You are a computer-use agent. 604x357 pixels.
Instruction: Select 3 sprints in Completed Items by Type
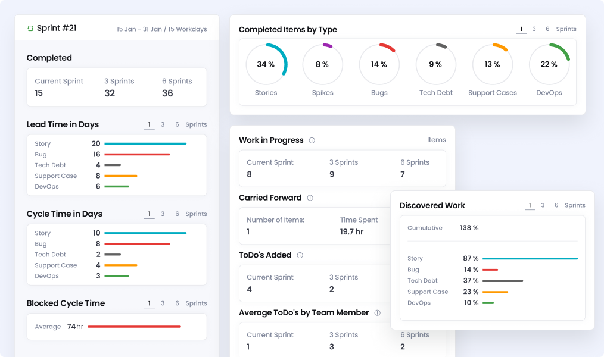pyautogui.click(x=534, y=29)
